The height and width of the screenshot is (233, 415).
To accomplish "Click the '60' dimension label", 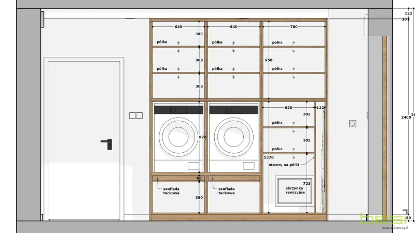I will [199, 178].
